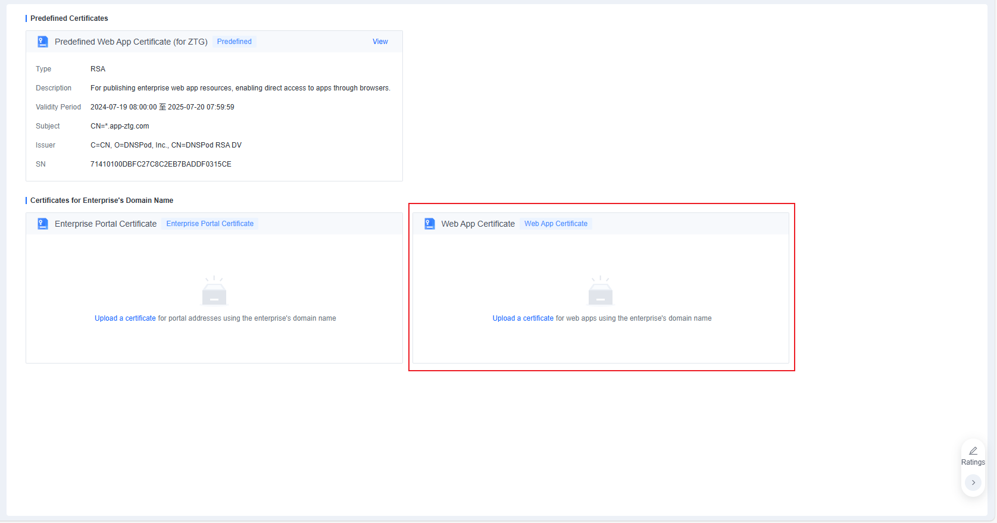Click the Predefined Web App Certificate icon

(43, 42)
